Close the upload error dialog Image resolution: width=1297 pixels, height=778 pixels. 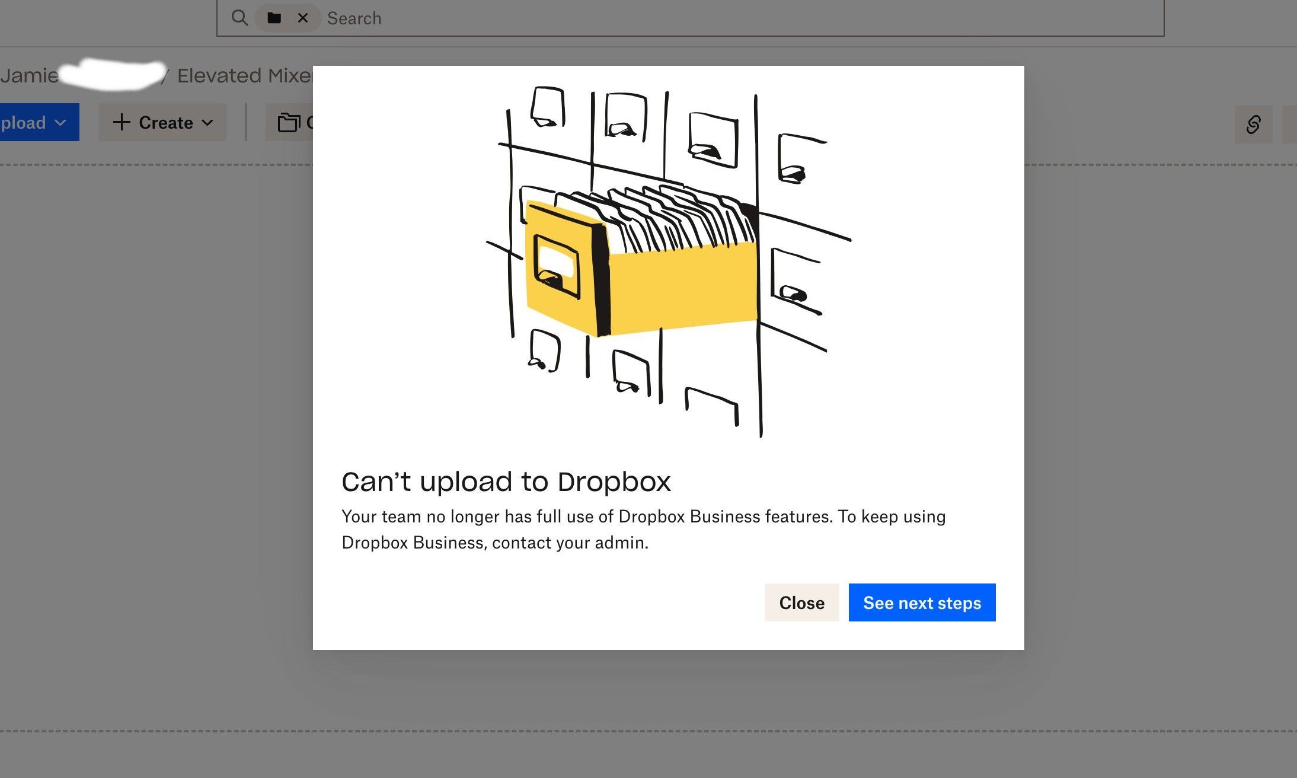(801, 602)
